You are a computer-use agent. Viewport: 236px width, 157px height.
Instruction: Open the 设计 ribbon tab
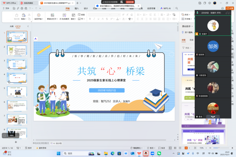(86, 9)
